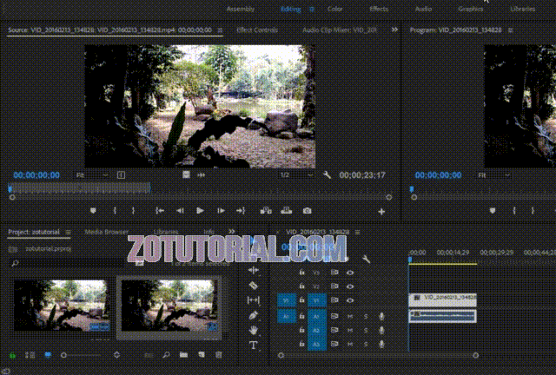Switch to Color workspace

coord(334,9)
